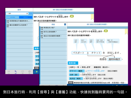This screenshot has width=131, height=98.
Task: Open bookmark 003 in the list
Action: [x=53, y=32]
